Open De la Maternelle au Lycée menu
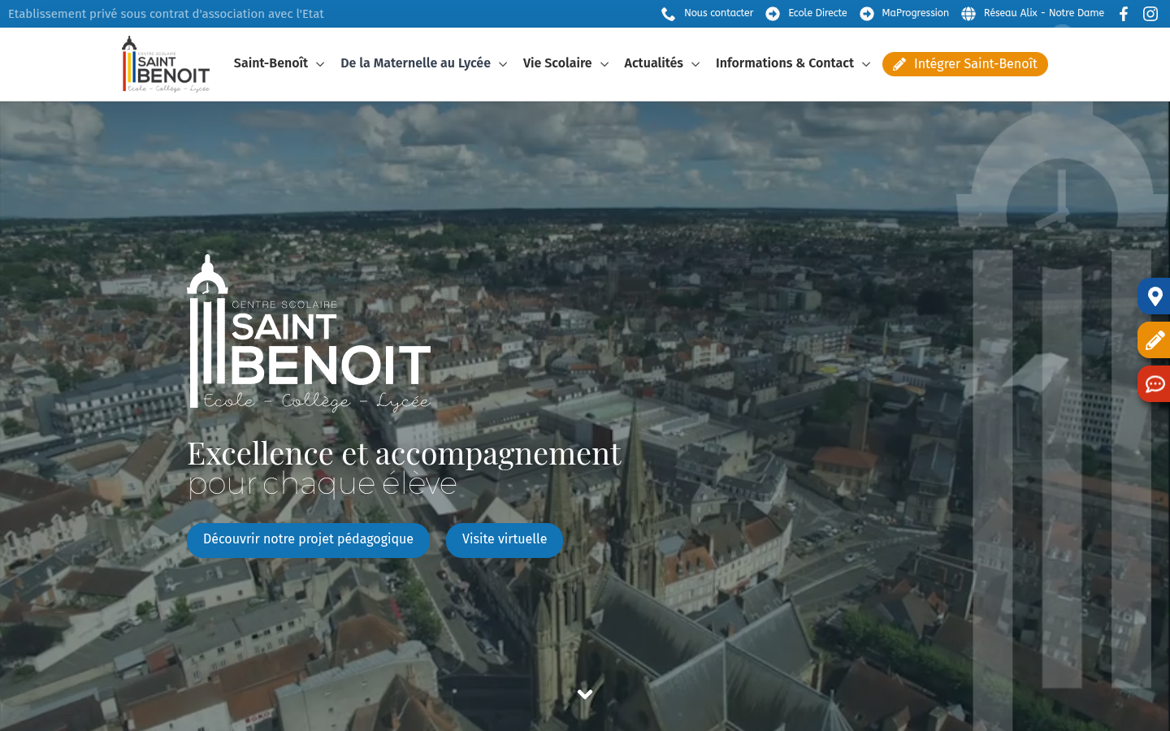This screenshot has height=731, width=1170. coord(415,63)
